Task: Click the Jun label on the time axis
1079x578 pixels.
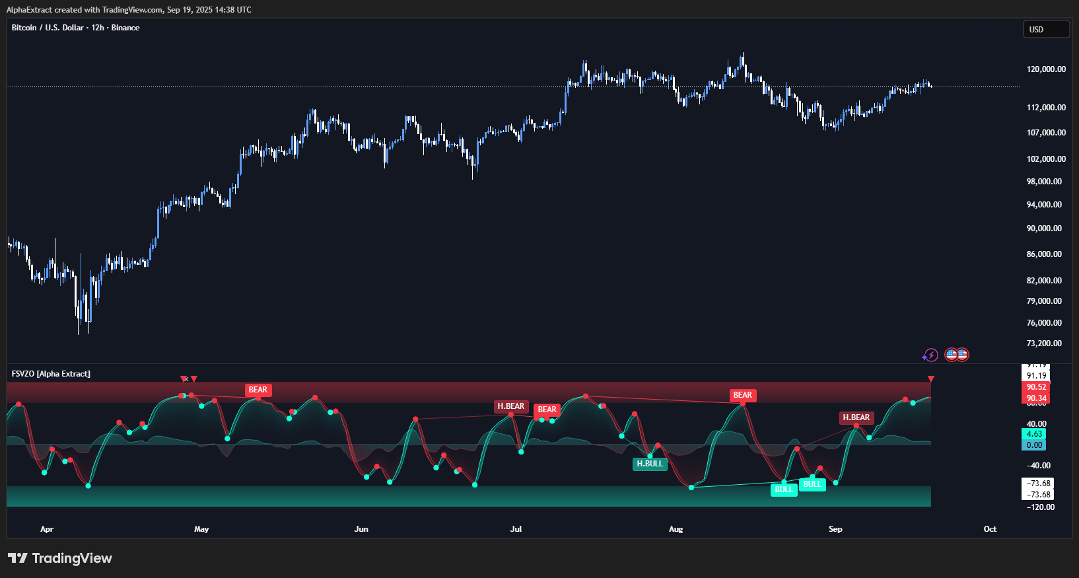Action: (361, 529)
